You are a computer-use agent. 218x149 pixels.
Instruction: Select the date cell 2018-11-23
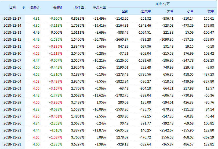12,130
